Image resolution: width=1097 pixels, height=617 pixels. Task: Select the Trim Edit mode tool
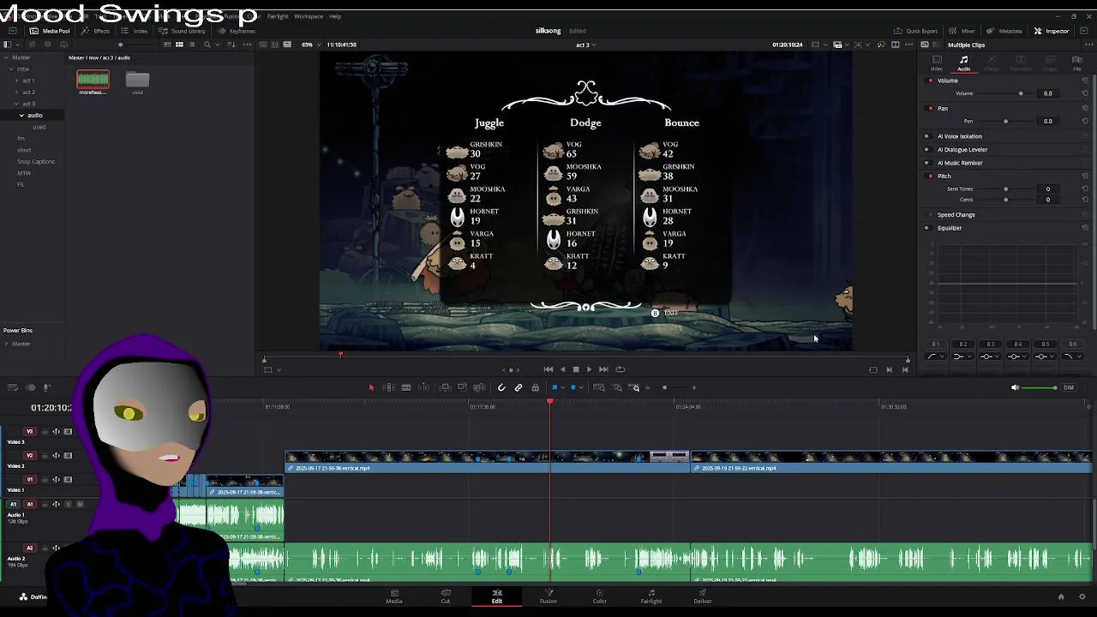point(389,387)
